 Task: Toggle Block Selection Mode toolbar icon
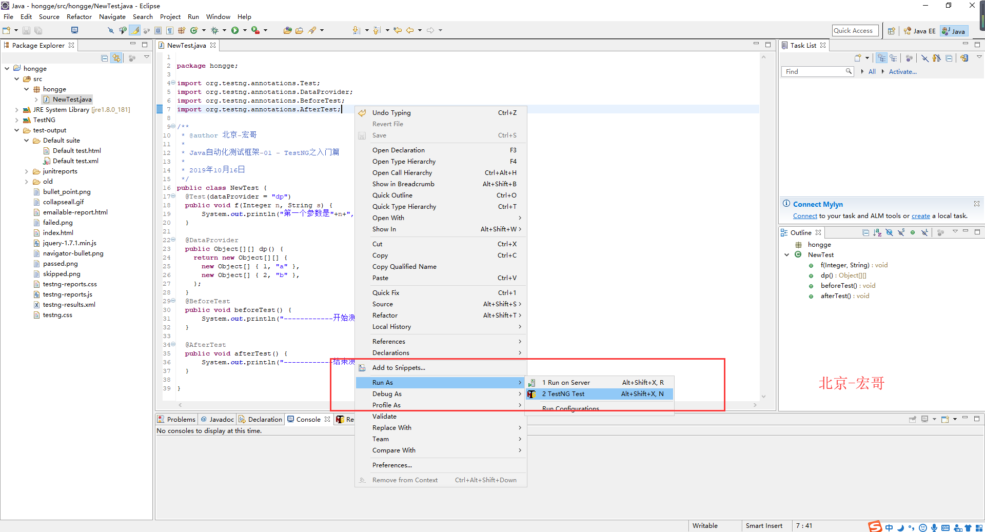(x=159, y=30)
